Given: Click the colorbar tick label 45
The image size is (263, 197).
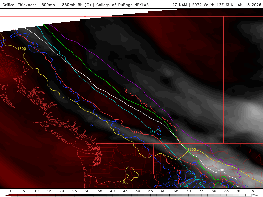Looking at the screenshot, I should coord(125,191).
